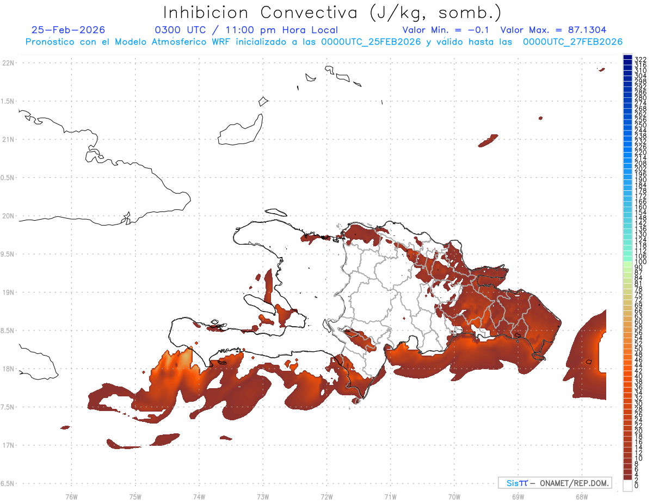Click the '22N' latitude label
The width and height of the screenshot is (653, 504).
point(8,63)
